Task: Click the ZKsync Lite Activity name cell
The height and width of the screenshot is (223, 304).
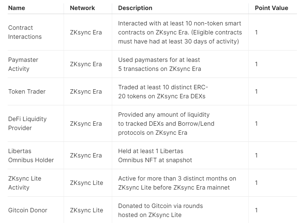Action: coord(25,183)
